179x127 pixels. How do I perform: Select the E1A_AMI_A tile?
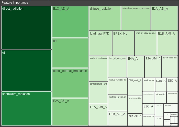[98, 115]
